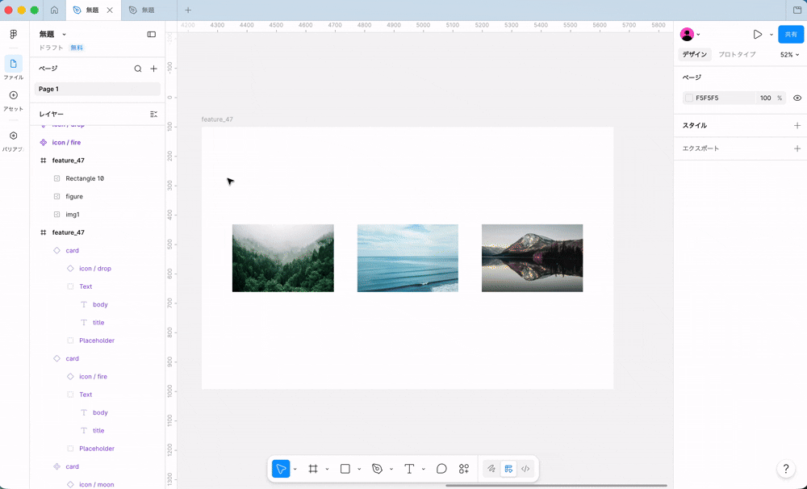Click the Present play icon
Viewport: 807px width, 489px height.
[758, 35]
